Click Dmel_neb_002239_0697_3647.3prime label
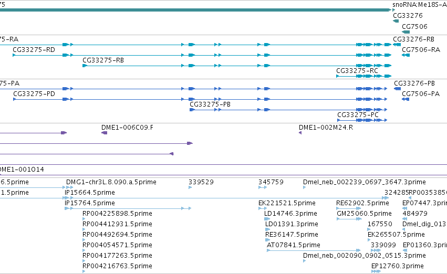 [x=365, y=182]
